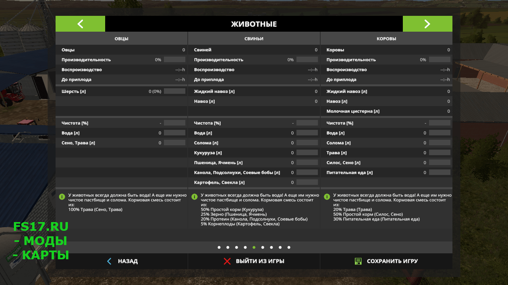This screenshot has width=508, height=285.
Task: Select the ЖИВОТНЫЕ page title
Action: click(x=254, y=24)
